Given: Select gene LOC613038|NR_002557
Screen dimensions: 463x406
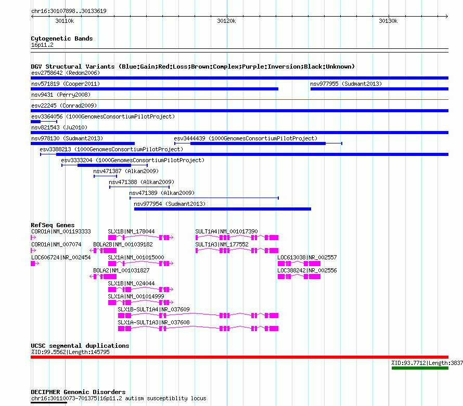Looking at the screenshot, I should pyautogui.click(x=307, y=257).
